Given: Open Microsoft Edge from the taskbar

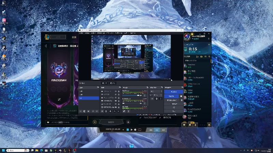Looking at the screenshot, I should point(41,150).
